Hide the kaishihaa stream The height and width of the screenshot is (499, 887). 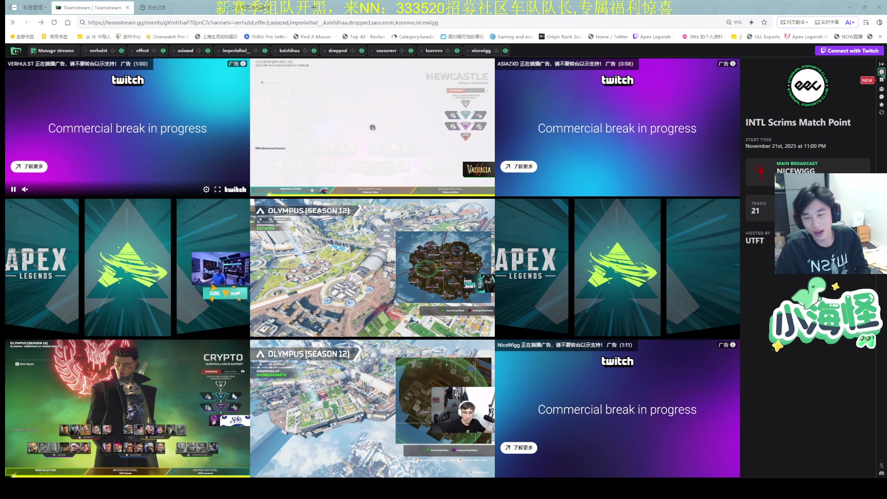pos(314,51)
